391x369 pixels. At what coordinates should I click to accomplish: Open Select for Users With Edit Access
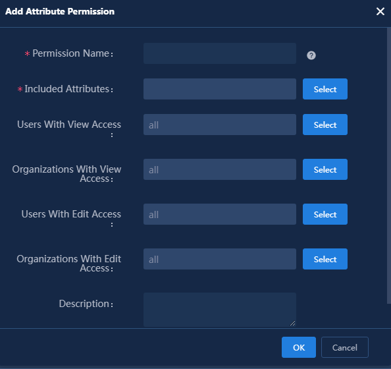[325, 214]
